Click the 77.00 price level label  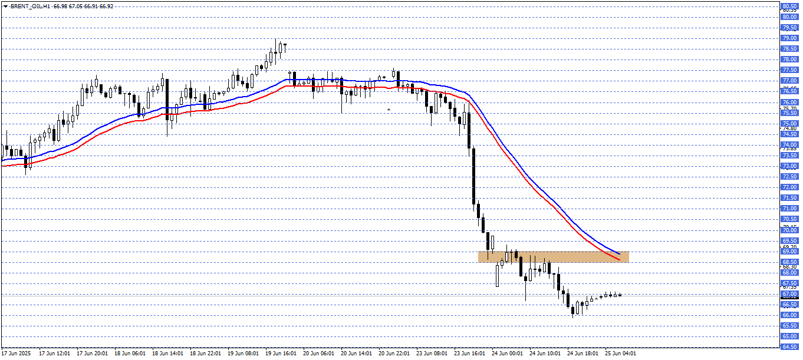pyautogui.click(x=789, y=81)
